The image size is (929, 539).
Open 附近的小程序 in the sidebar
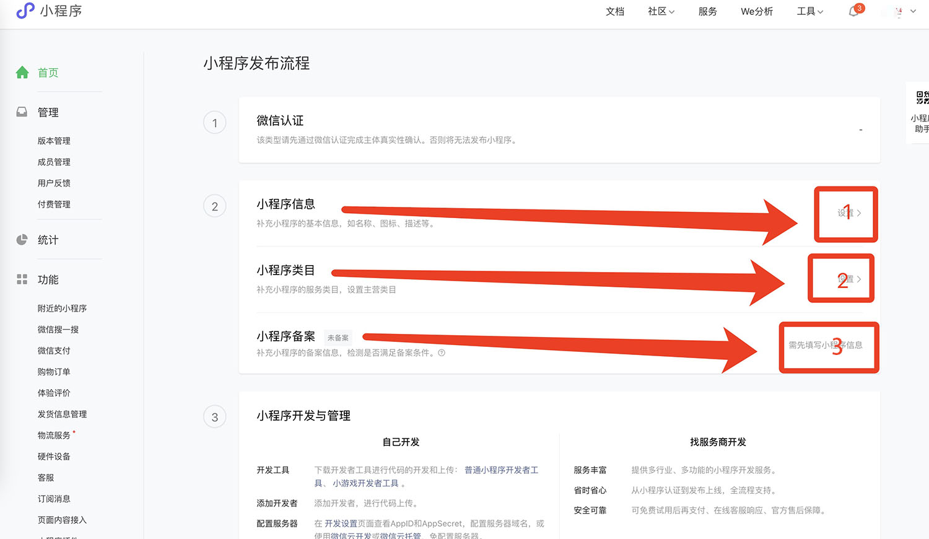pos(62,308)
